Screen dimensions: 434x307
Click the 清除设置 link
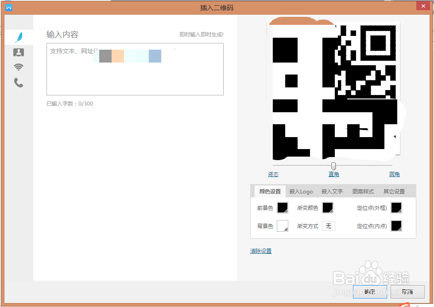pyautogui.click(x=261, y=251)
